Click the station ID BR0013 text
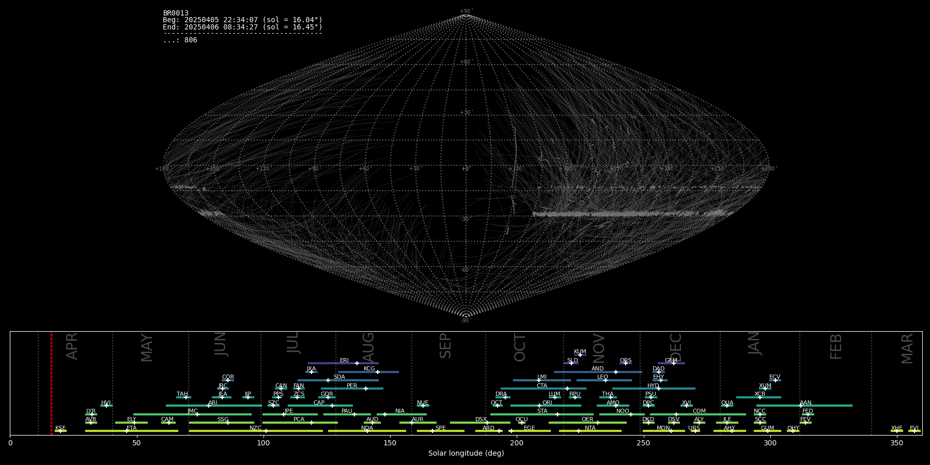 (176, 13)
